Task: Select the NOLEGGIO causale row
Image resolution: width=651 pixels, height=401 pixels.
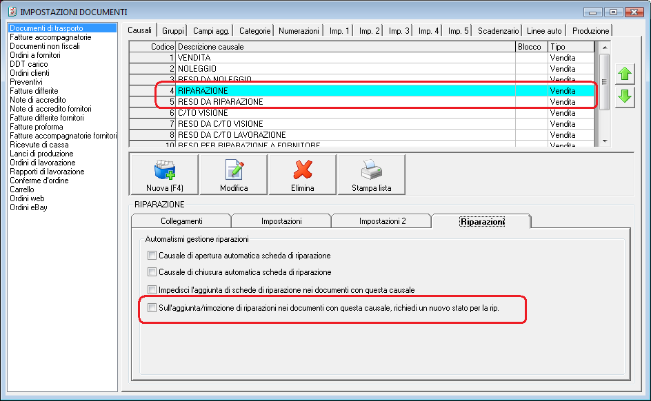Action: click(x=362, y=69)
